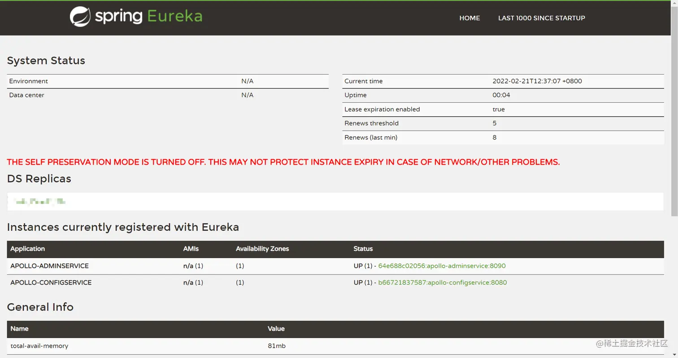Open the 64e688c02056:apollo-adminservice:8090 instance link
The height and width of the screenshot is (358, 678).
[442, 266]
